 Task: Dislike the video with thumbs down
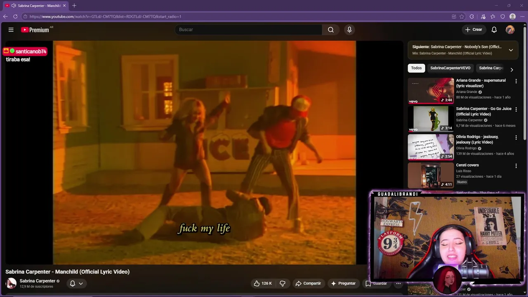tap(283, 283)
